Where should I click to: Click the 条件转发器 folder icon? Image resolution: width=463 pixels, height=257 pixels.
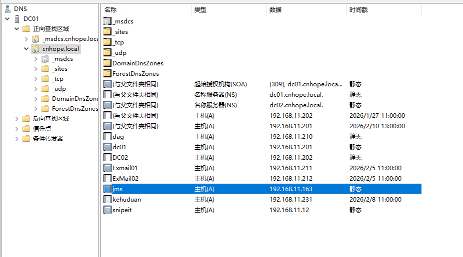(26, 139)
